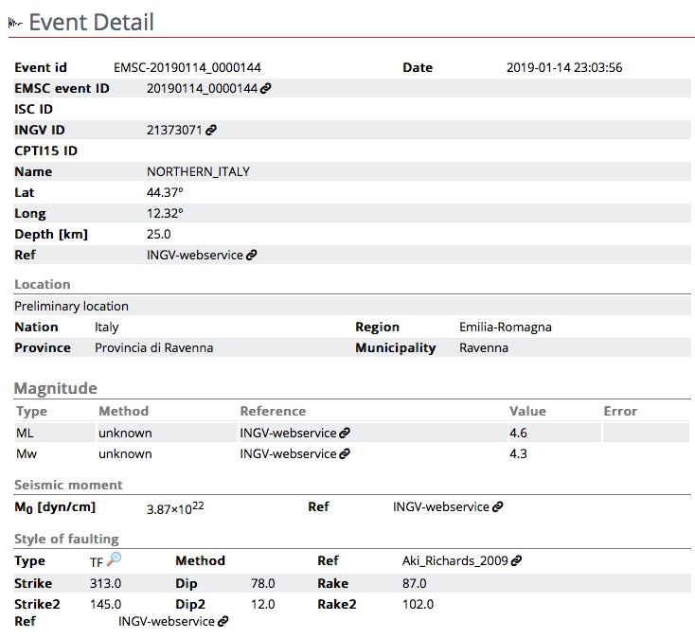Follow INGV-webservice reference in Mw row
Screen dimensions: 695x638
coord(288,453)
